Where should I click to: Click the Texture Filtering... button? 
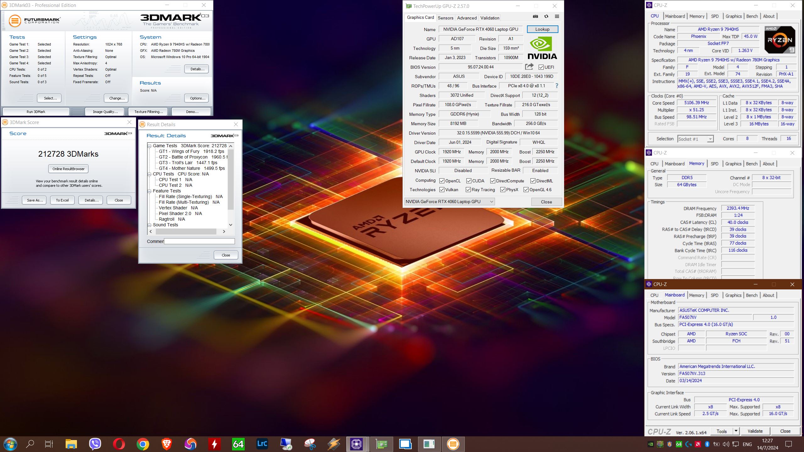click(x=149, y=112)
